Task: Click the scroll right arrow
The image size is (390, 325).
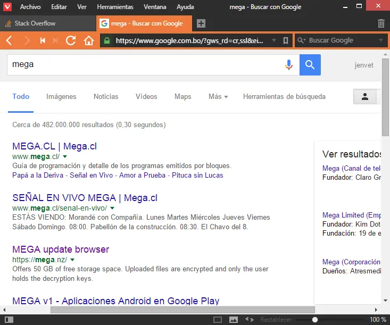Action: coord(376,310)
